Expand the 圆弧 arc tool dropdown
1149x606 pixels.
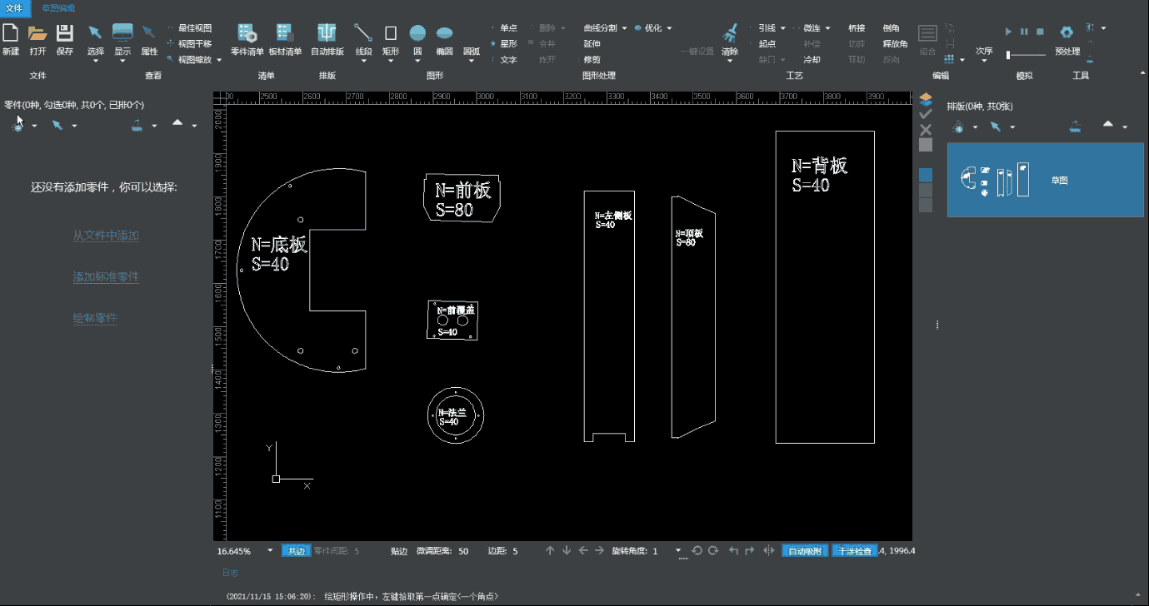pyautogui.click(x=472, y=61)
